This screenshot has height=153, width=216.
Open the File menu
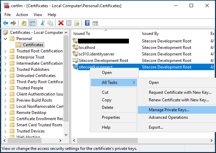(8, 15)
